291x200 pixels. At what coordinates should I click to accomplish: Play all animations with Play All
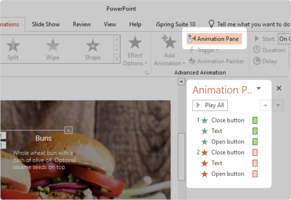210,105
